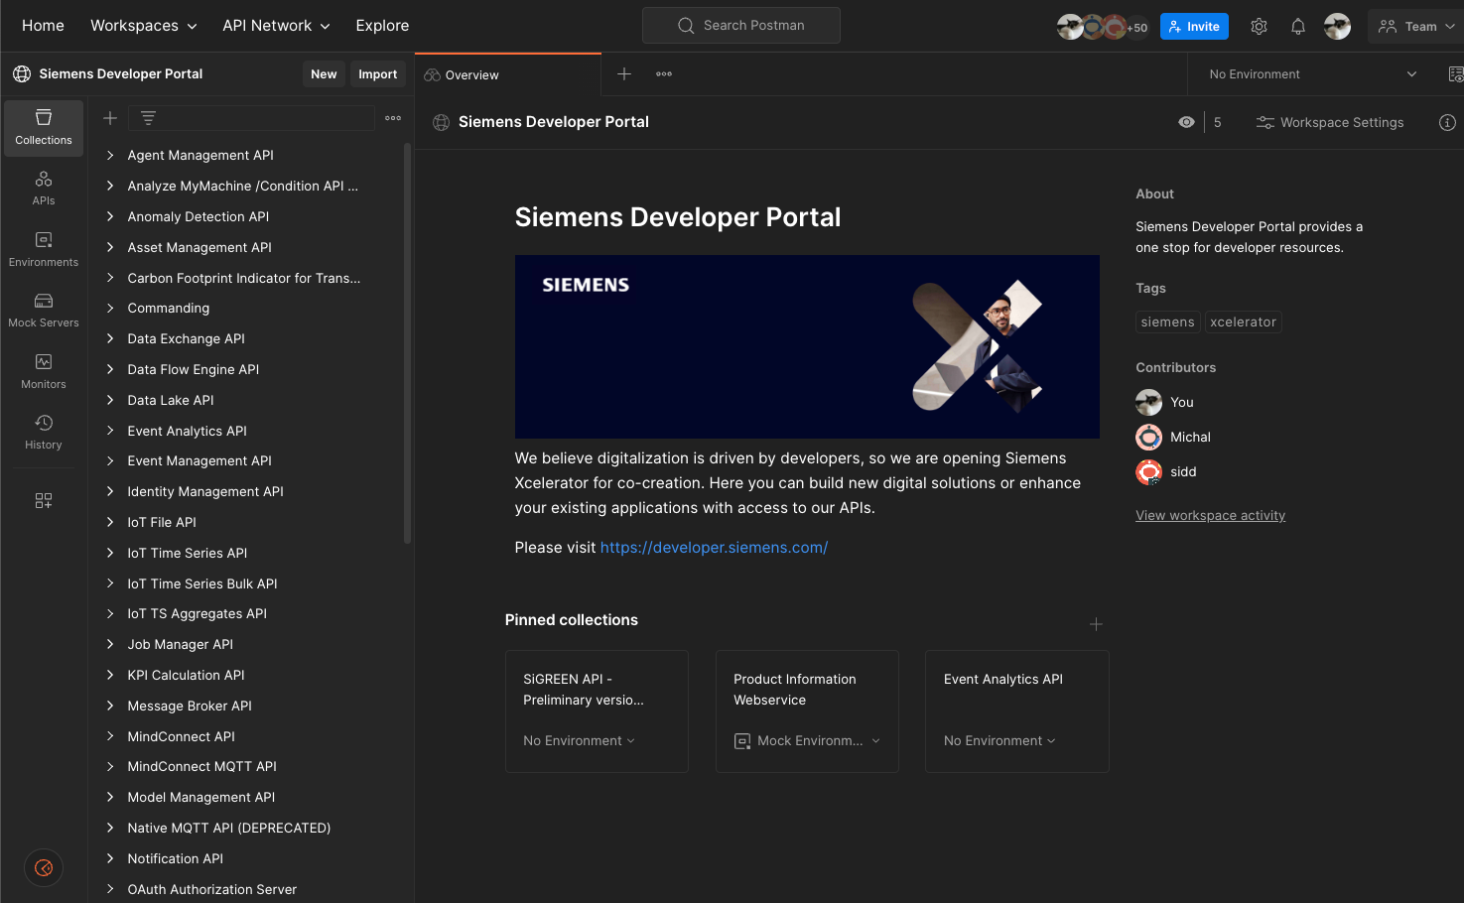Open the API Network menu
Viewport: 1464px width, 903px height.
[276, 26]
